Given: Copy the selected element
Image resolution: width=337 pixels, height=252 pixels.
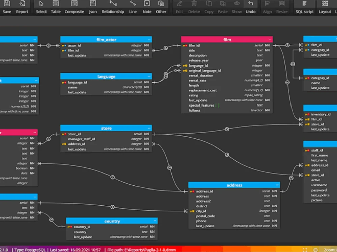Looking at the screenshot, I should pyautogui.click(x=209, y=7).
